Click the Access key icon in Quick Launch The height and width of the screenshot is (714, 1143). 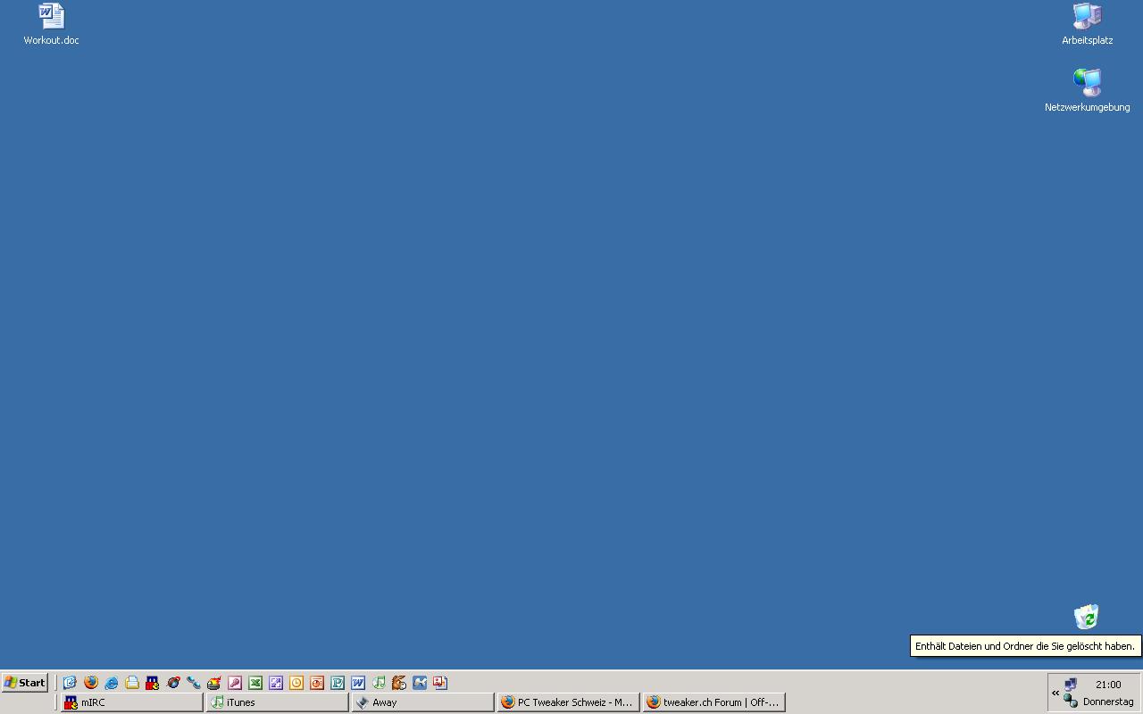click(235, 683)
